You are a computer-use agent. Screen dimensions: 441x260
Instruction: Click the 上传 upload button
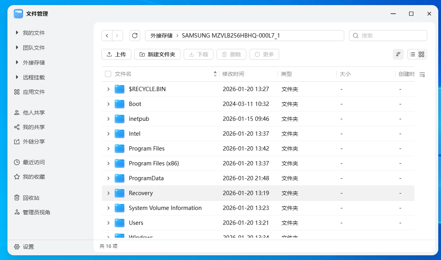tap(116, 54)
